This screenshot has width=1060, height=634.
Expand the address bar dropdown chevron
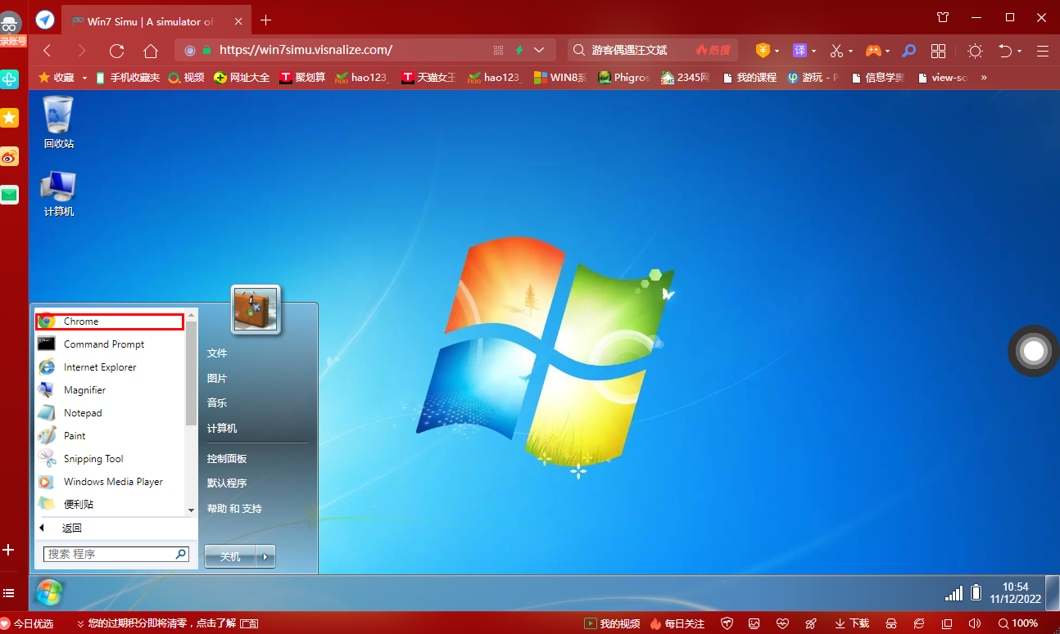tap(539, 51)
